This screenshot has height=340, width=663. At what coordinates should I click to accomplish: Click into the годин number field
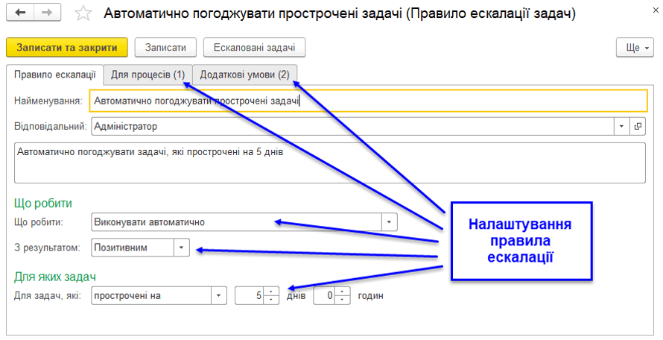click(324, 296)
